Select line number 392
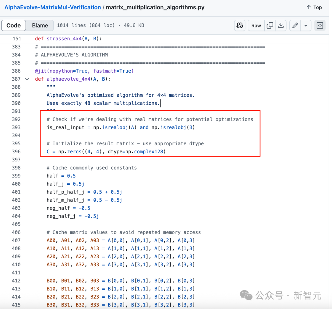 pyautogui.click(x=16, y=119)
